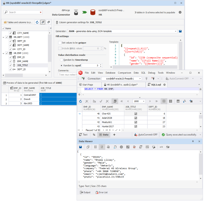Uncheck the HR.DEPT table checkbox
The height and width of the screenshot is (202, 204).
(7, 37)
